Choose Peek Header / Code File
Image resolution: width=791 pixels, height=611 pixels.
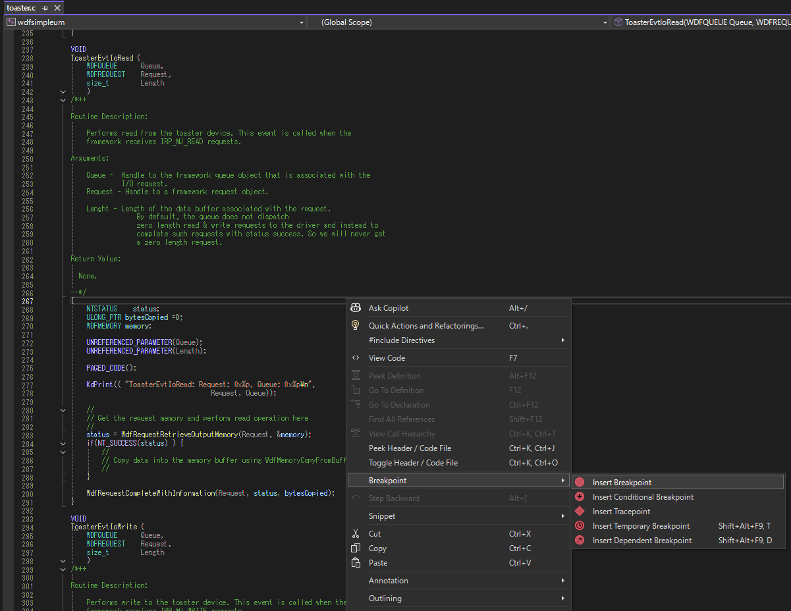[410, 448]
